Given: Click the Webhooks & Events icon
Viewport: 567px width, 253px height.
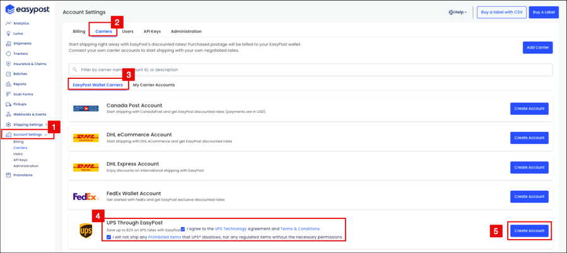Looking at the screenshot, I should point(8,114).
